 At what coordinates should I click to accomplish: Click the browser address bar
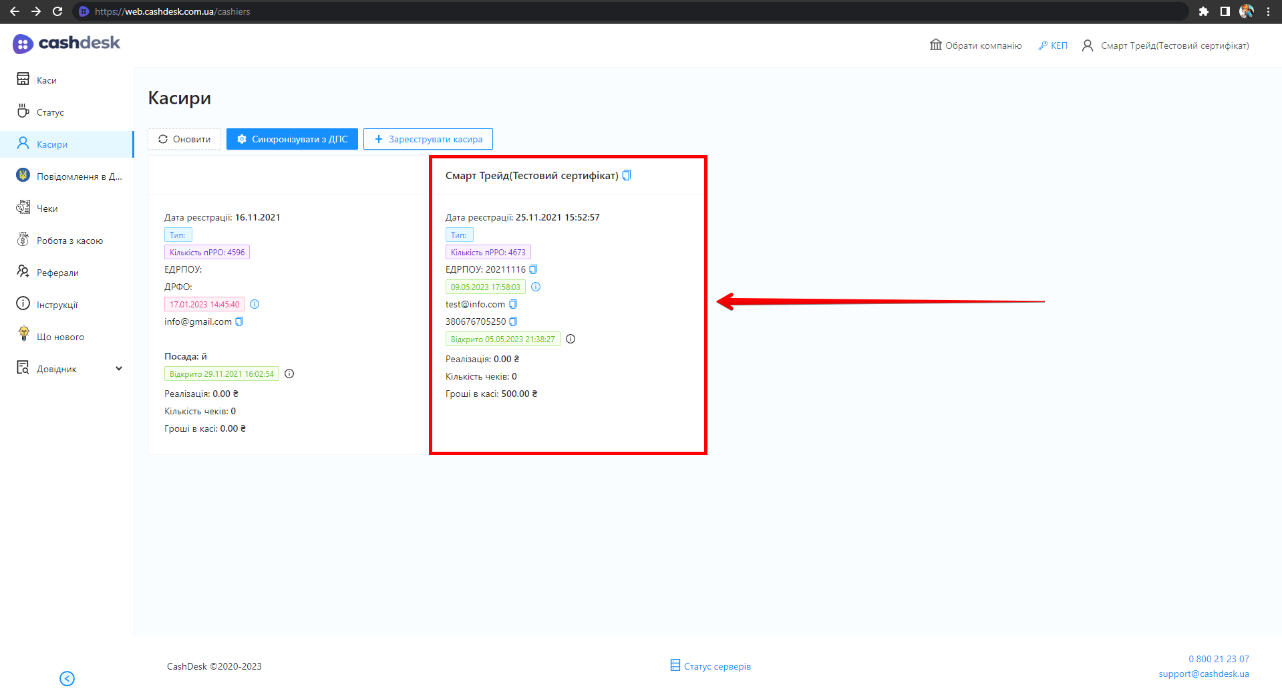pyautogui.click(x=601, y=11)
